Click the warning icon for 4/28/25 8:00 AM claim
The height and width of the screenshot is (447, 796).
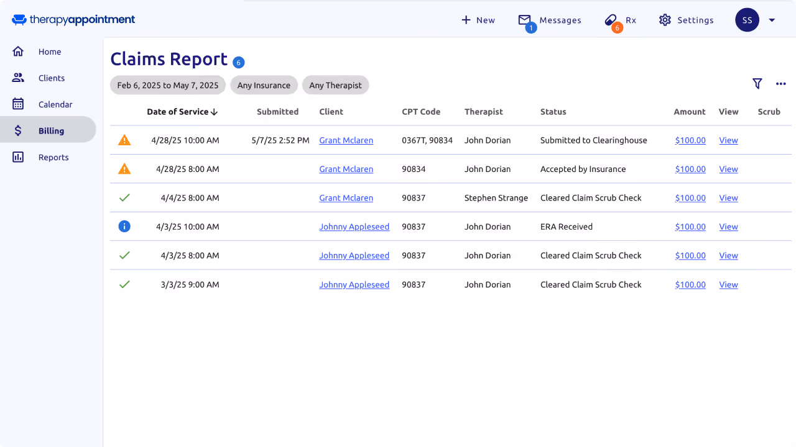click(124, 169)
